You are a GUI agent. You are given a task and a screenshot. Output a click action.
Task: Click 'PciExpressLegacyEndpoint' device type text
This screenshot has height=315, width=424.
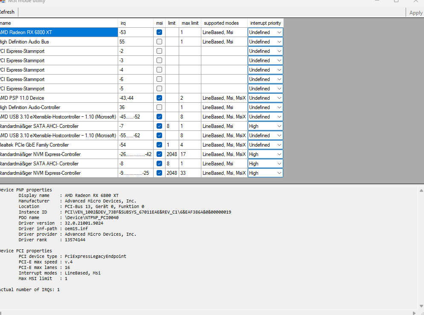point(96,256)
